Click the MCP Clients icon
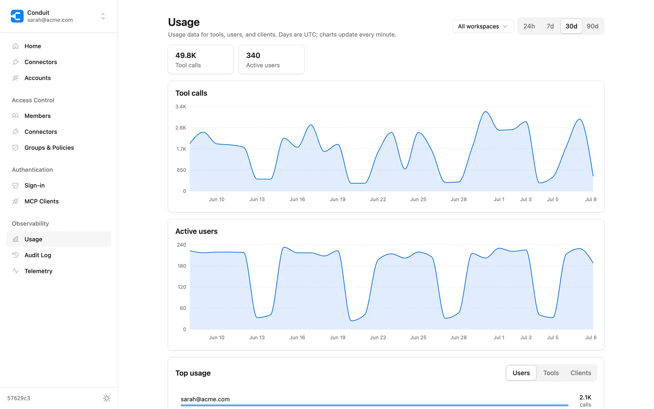This screenshot has height=409, width=654. (x=15, y=201)
